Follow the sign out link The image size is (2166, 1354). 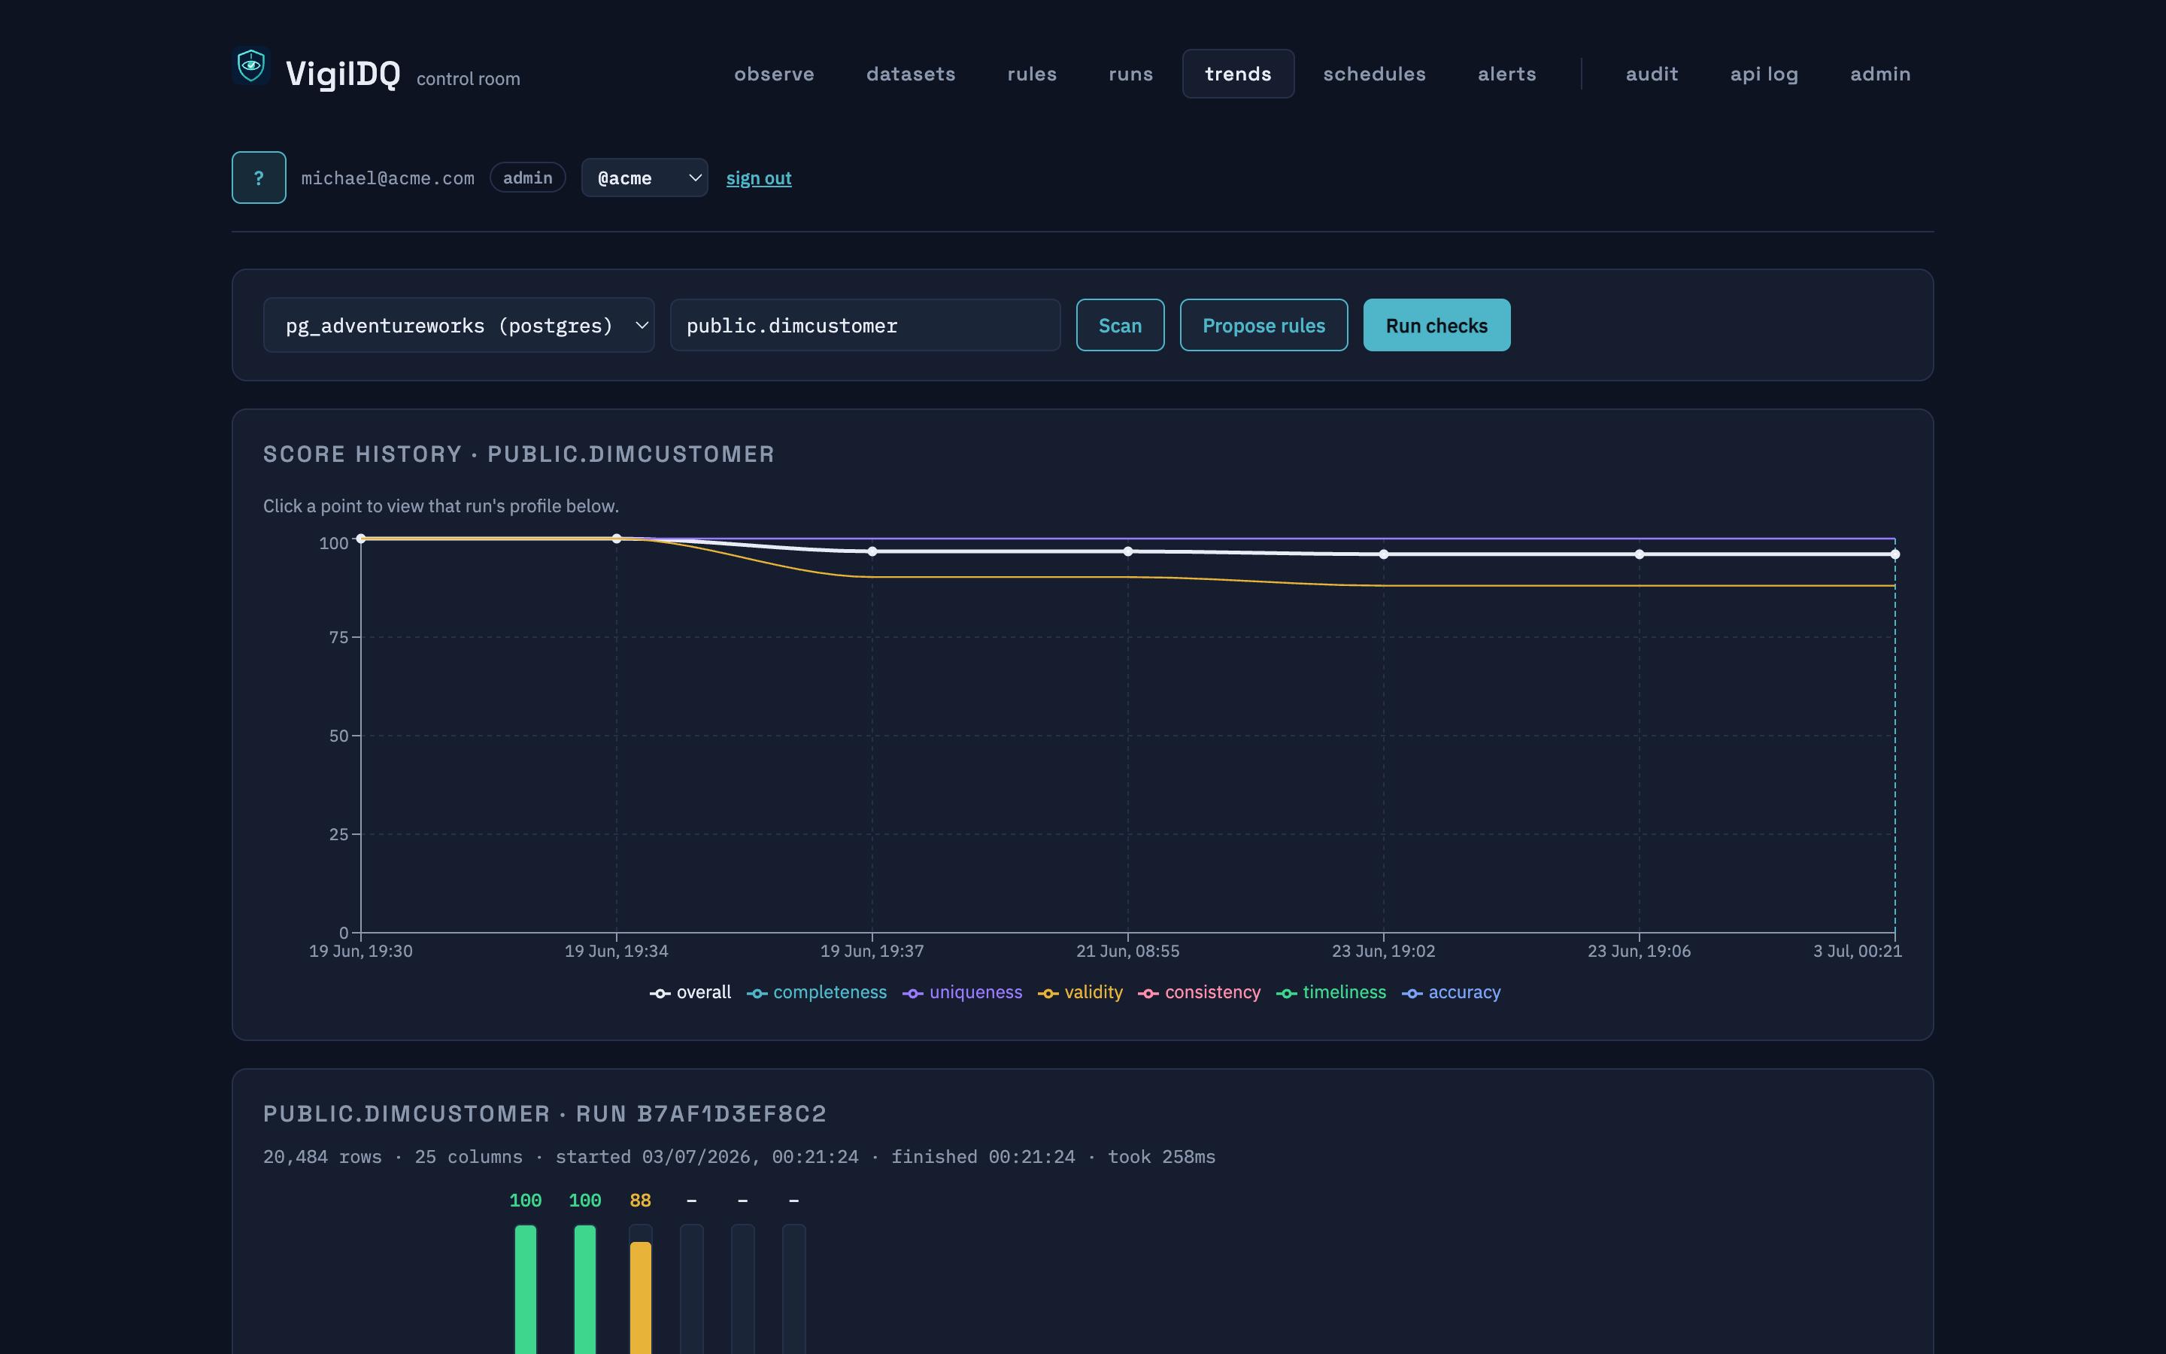click(x=758, y=178)
